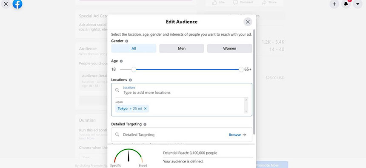
Task: Show info tooltip next to Age
Action: click(121, 61)
